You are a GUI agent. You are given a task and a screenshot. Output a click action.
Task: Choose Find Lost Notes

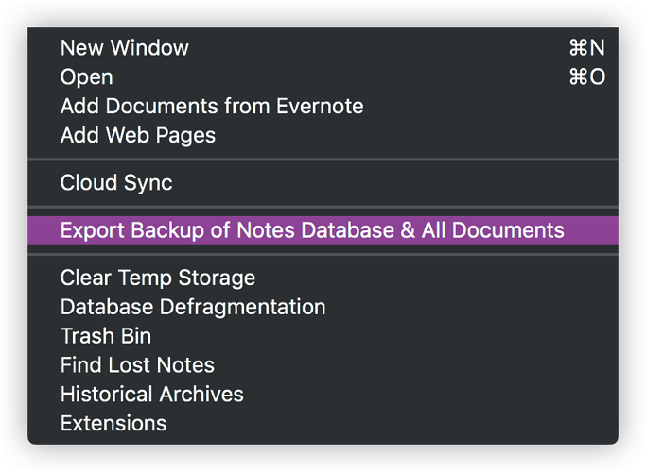point(323,365)
